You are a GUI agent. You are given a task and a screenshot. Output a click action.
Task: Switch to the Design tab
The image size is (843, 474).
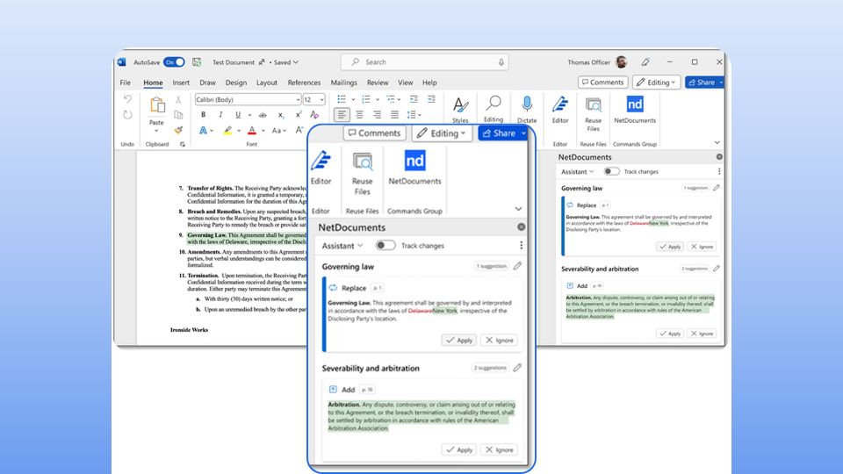click(235, 83)
